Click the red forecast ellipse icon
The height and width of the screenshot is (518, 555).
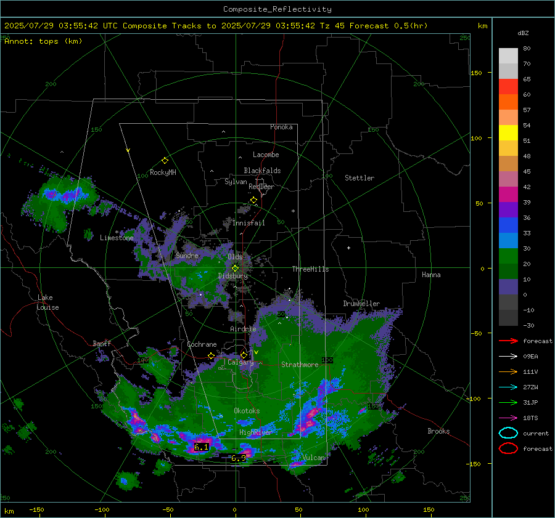508,448
